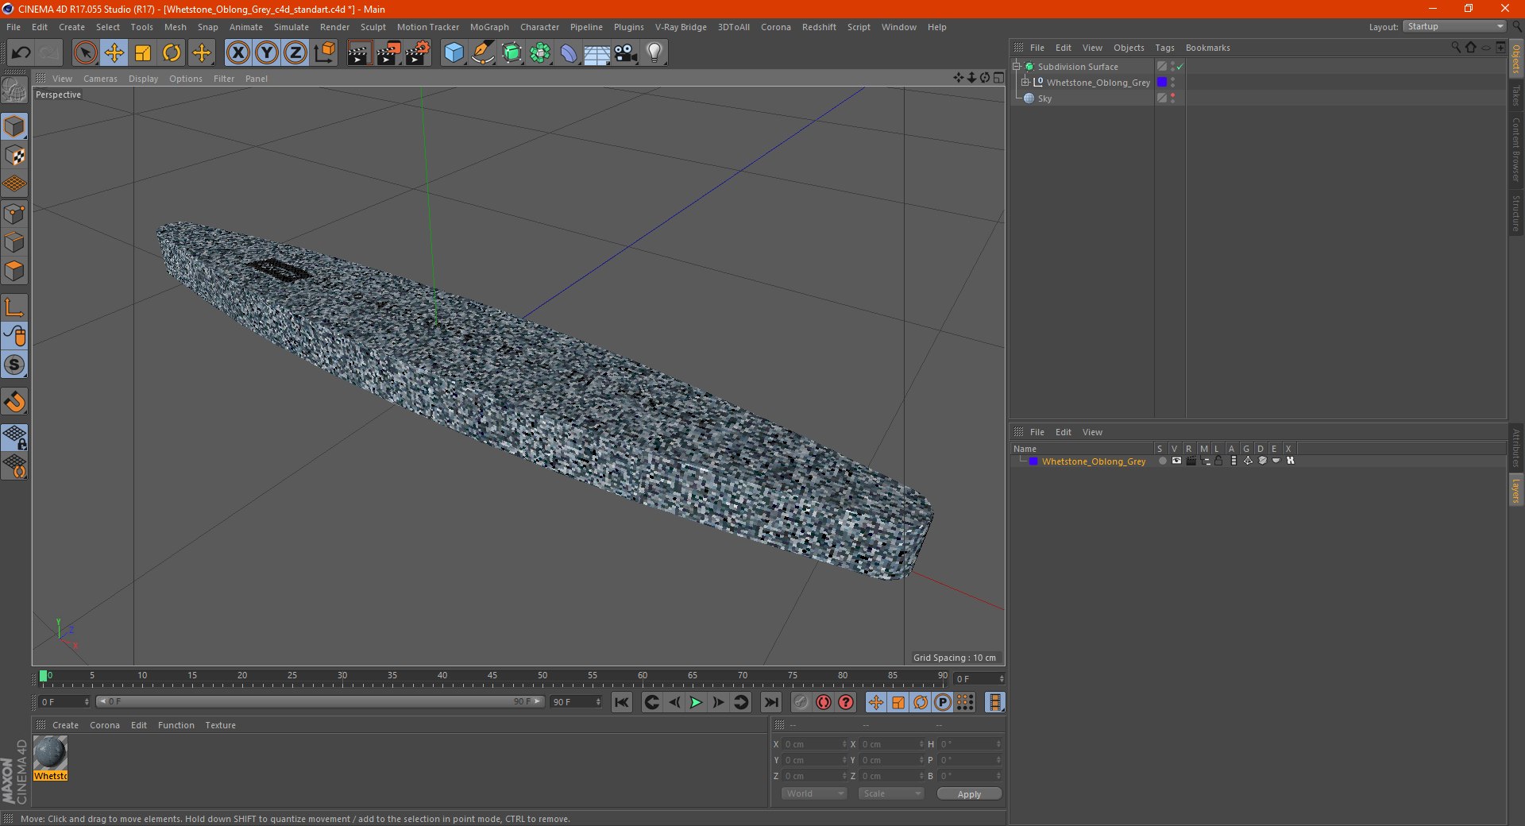Open Objects manager Tags menu
This screenshot has width=1525, height=826.
[x=1164, y=48]
